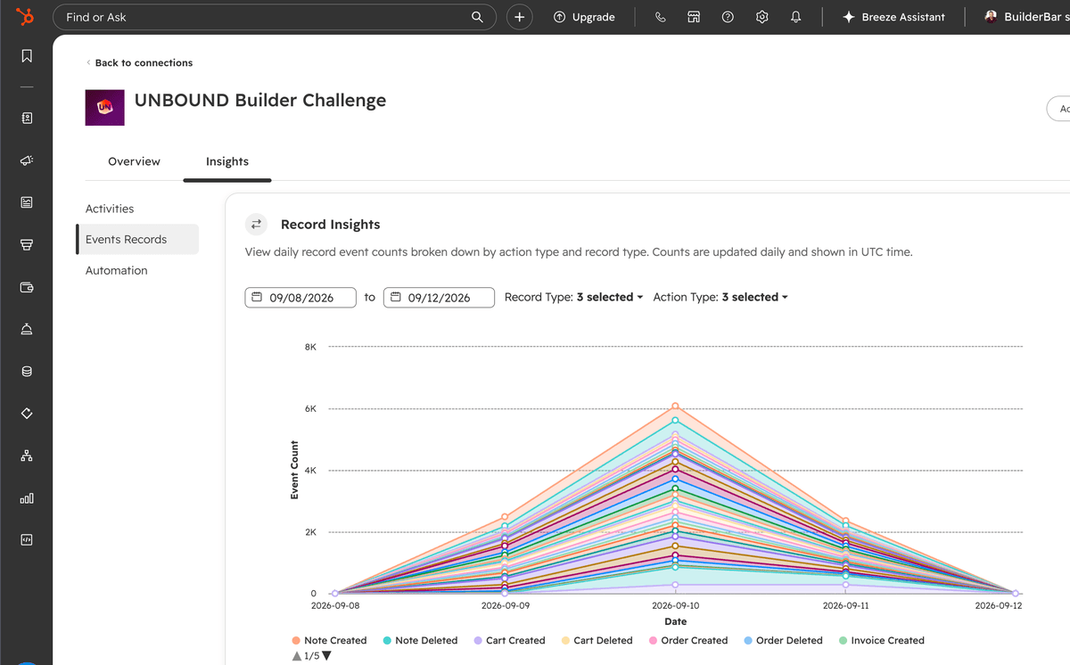
Task: Toggle Invoice Created series in legend
Action: coord(881,640)
